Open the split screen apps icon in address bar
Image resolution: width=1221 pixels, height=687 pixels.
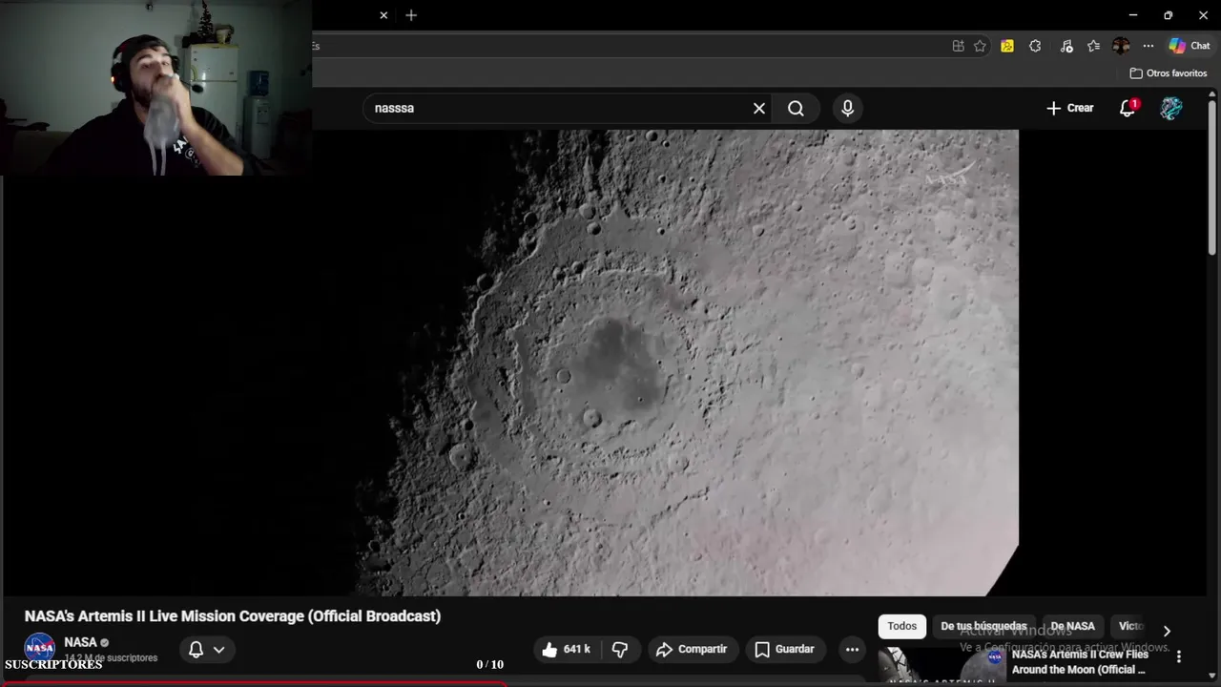coord(958,46)
